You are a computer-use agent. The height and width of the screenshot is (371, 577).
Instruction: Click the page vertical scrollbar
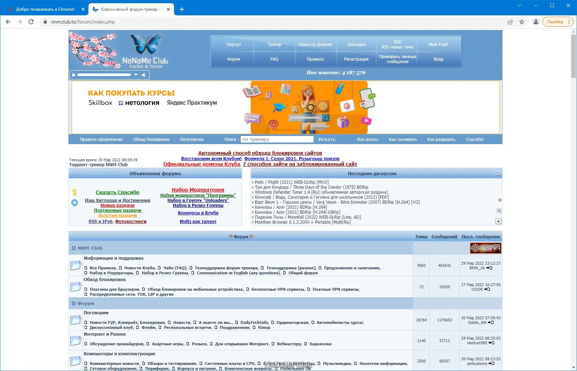click(573, 56)
